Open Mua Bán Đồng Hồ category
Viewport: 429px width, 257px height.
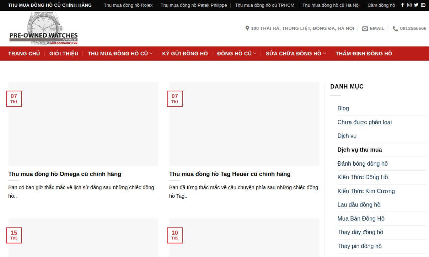coord(361,219)
